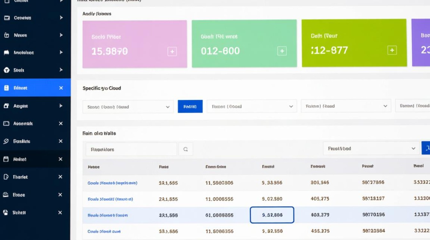430x240 pixels.
Task: Open the filter dropdown immediately right of the blue button
Action: coord(251,107)
